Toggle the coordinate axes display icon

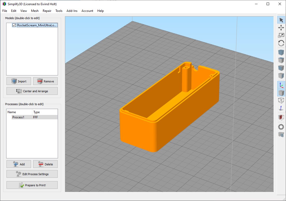(x=281, y=85)
